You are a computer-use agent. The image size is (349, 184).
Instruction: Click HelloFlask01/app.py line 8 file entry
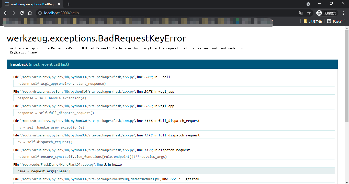click(67, 164)
